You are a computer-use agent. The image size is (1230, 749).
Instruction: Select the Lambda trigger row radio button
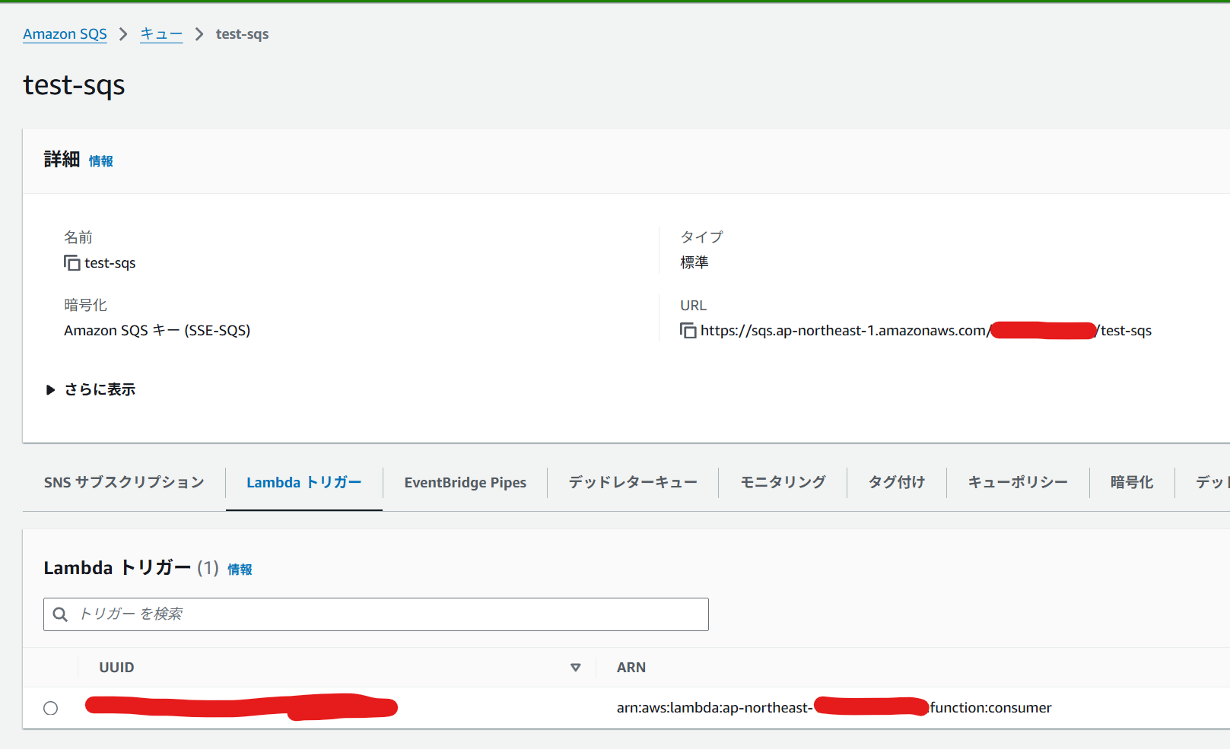(x=51, y=708)
